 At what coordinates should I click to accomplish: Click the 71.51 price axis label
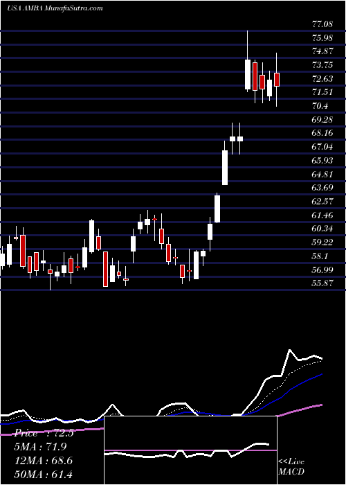[x=323, y=92]
